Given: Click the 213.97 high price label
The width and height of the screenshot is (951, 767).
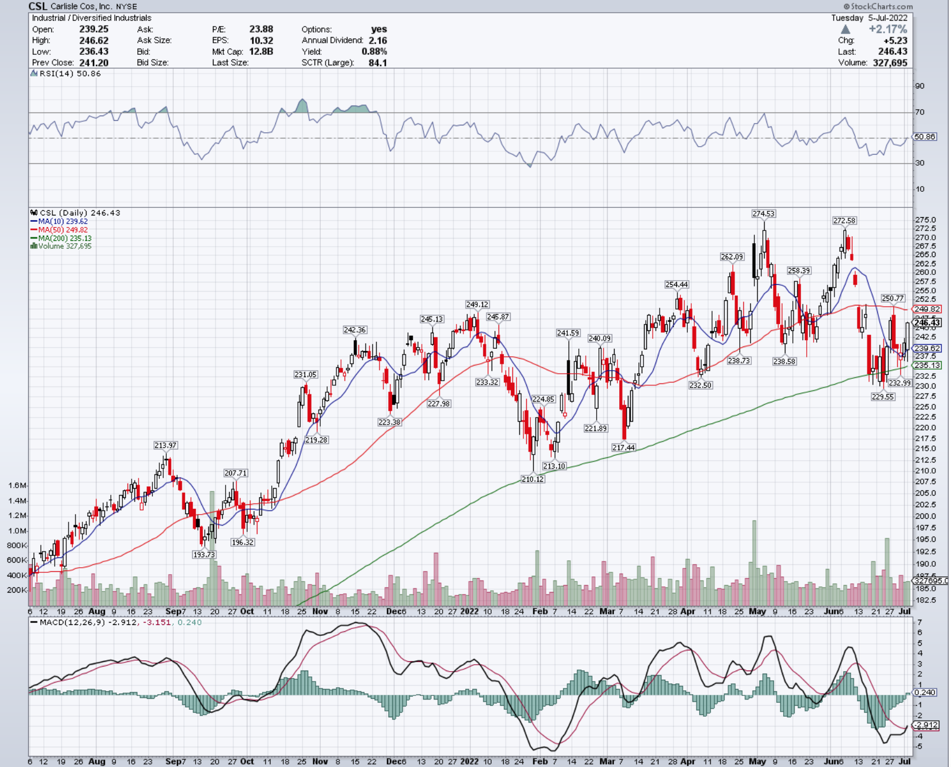Looking at the screenshot, I should (166, 445).
